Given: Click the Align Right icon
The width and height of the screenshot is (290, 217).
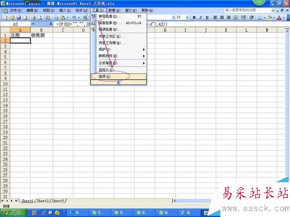Looking at the screenshot, I should 229,17.
